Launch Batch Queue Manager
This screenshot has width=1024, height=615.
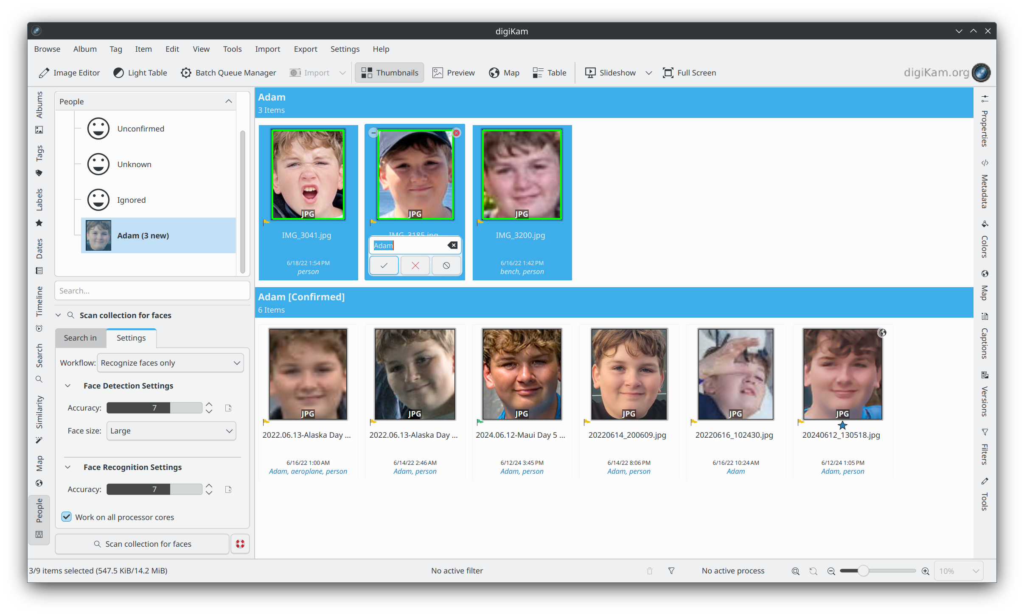pos(228,73)
